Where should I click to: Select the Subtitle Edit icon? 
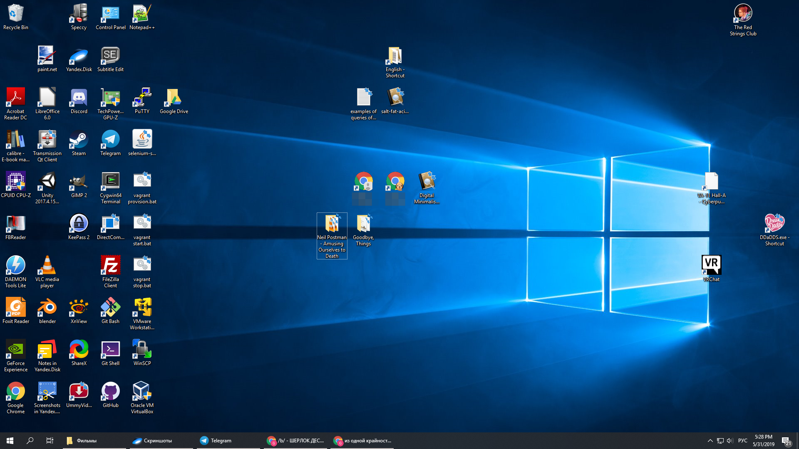coord(110,59)
